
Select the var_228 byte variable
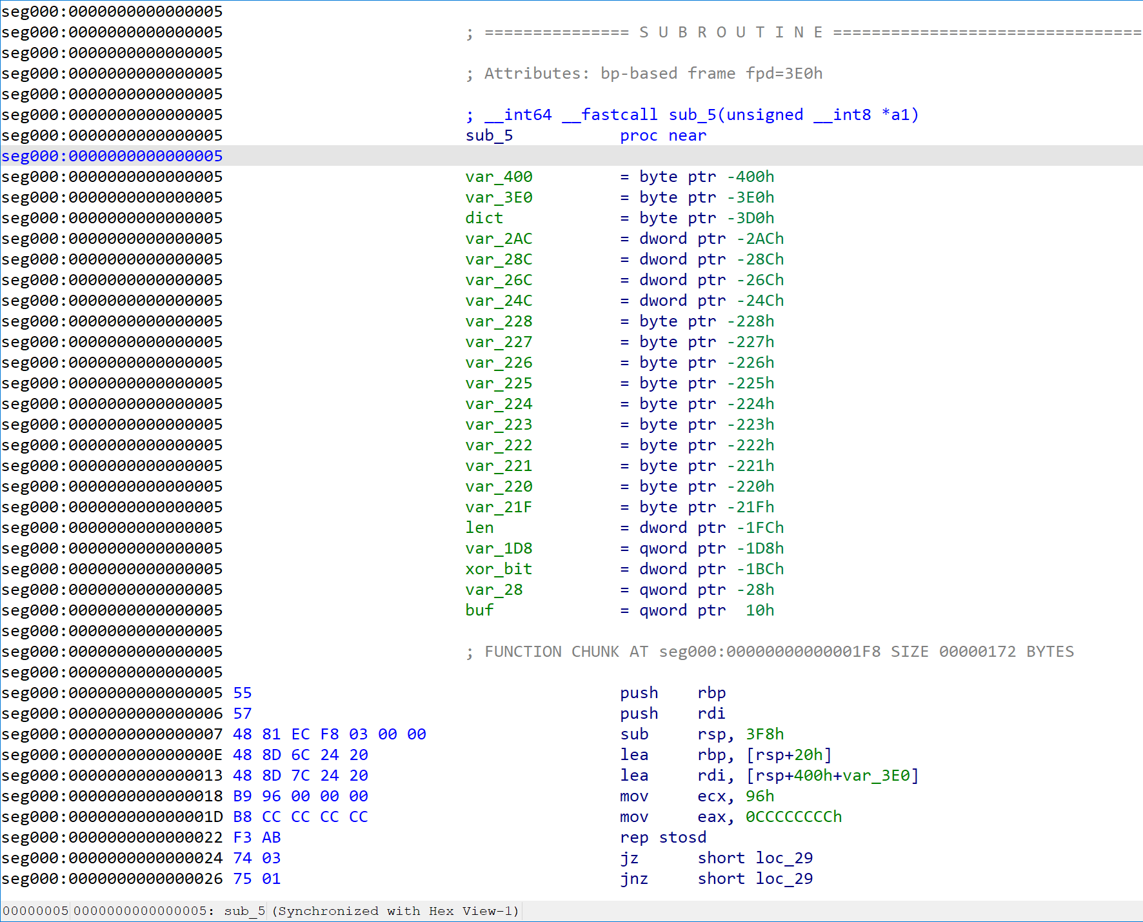(x=499, y=321)
